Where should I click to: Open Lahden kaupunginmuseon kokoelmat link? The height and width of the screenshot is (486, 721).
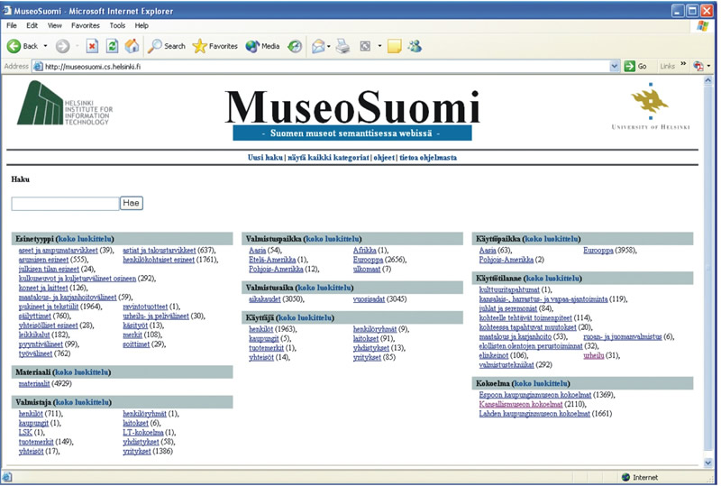coord(534,413)
